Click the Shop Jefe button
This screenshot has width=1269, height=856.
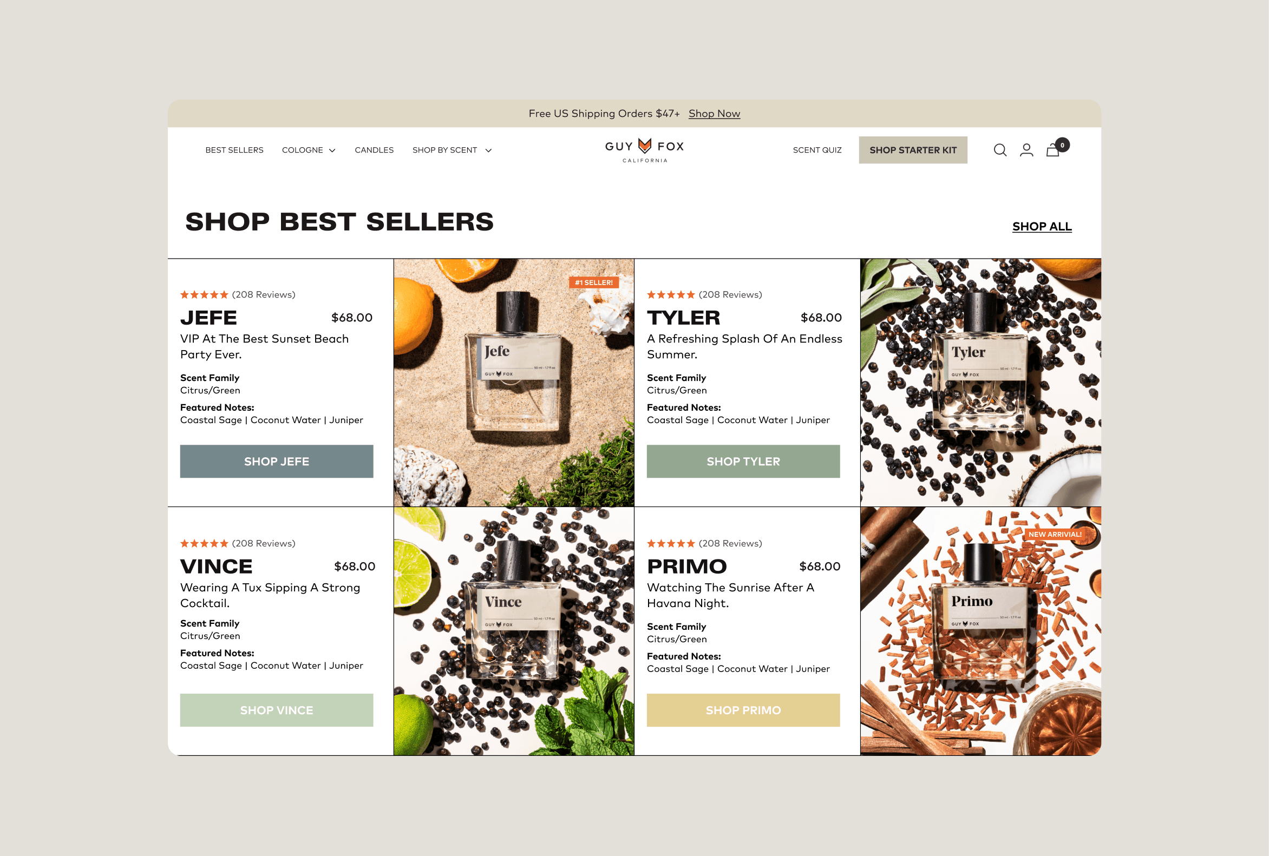coord(277,462)
